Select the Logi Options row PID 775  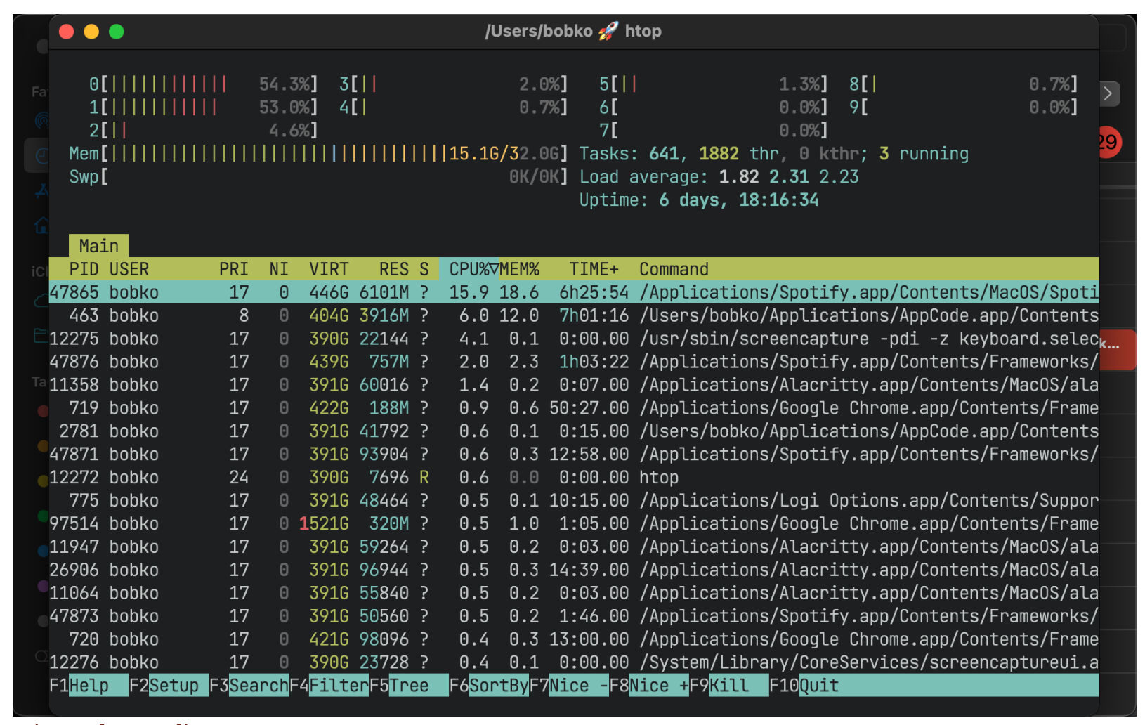pos(574,501)
